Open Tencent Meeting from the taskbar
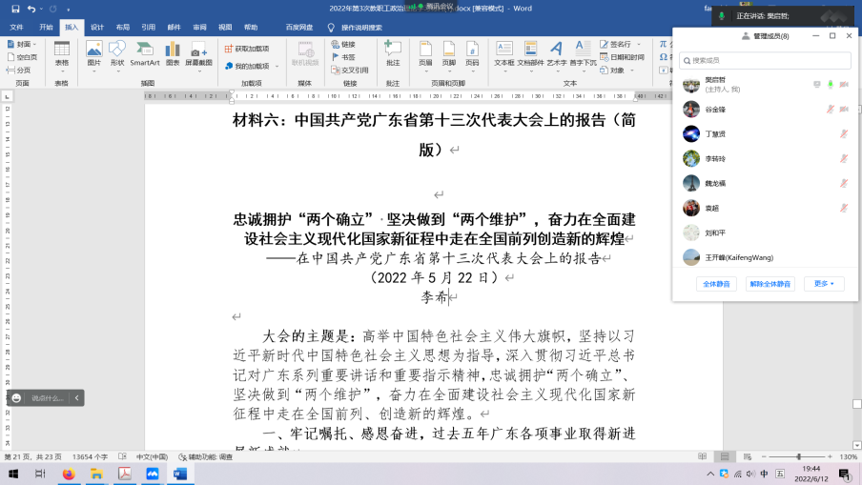862x485 pixels. (153, 474)
